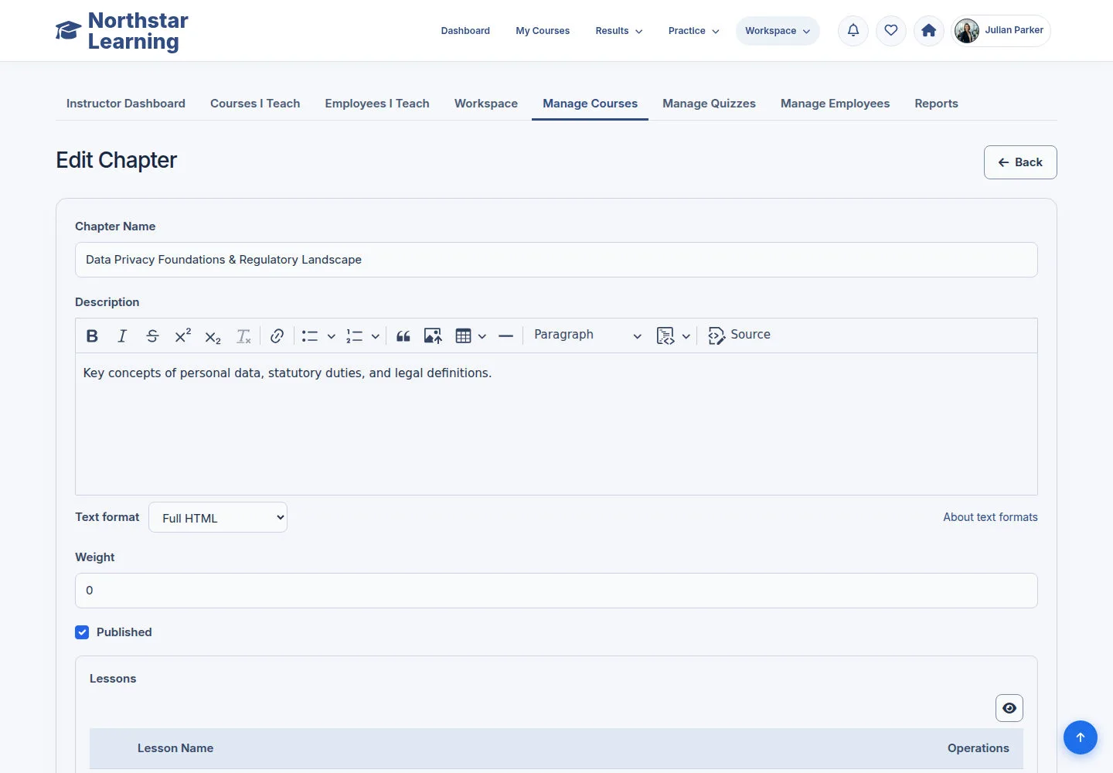Viewport: 1113px width, 773px height.
Task: Insert a numbered list
Action: [x=354, y=335]
